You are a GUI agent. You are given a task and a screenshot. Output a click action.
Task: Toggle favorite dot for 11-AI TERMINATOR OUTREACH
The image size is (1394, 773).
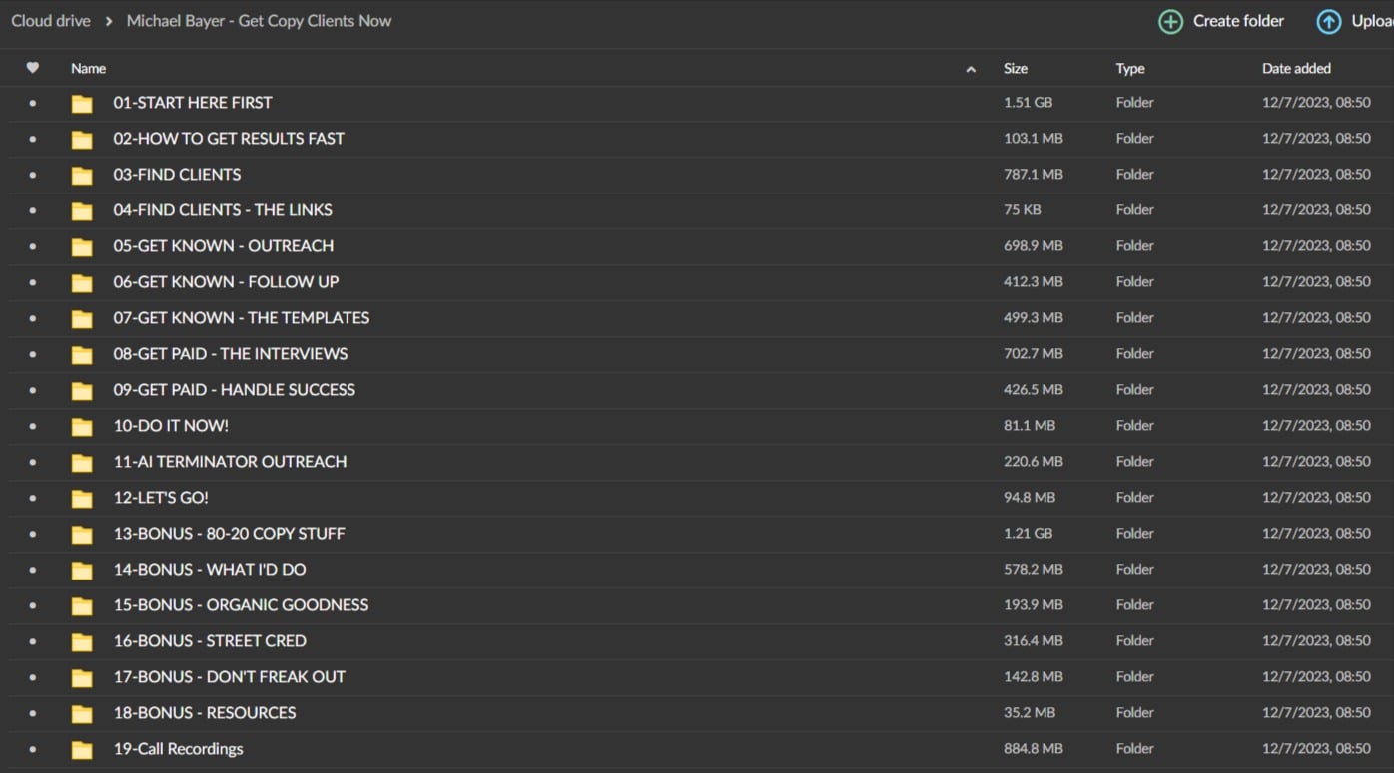tap(33, 462)
